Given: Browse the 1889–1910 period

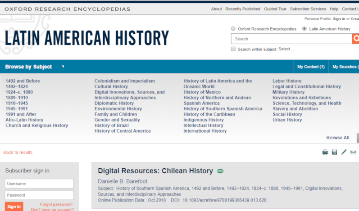Looking at the screenshot, I should (x=17, y=98).
